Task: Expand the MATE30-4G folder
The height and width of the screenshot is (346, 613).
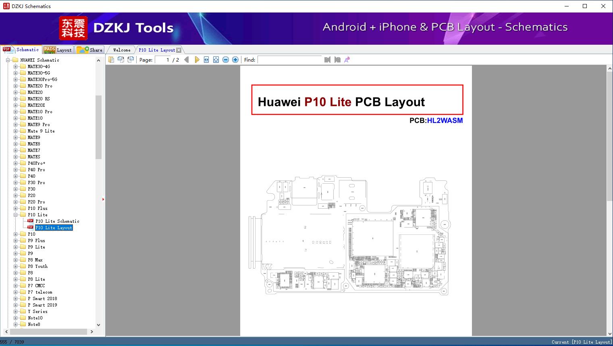Action: tap(16, 66)
